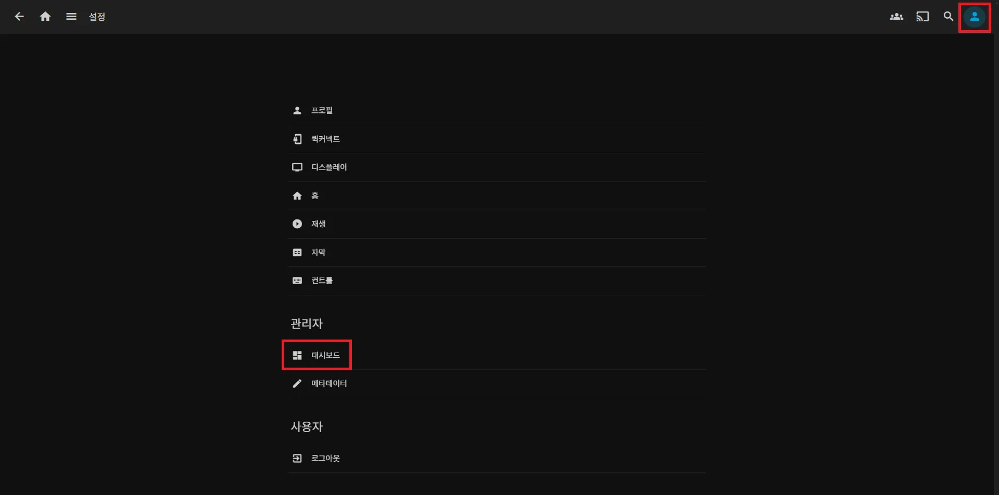Viewport: 999px width, 495px height.
Task: Click the cast to device icon
Action: click(x=922, y=17)
